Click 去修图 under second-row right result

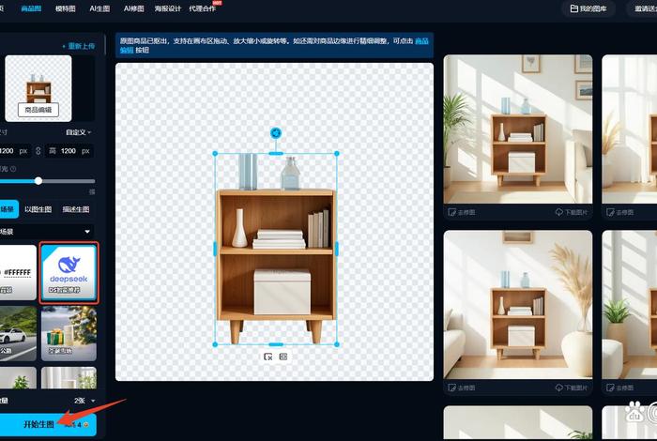(620, 388)
